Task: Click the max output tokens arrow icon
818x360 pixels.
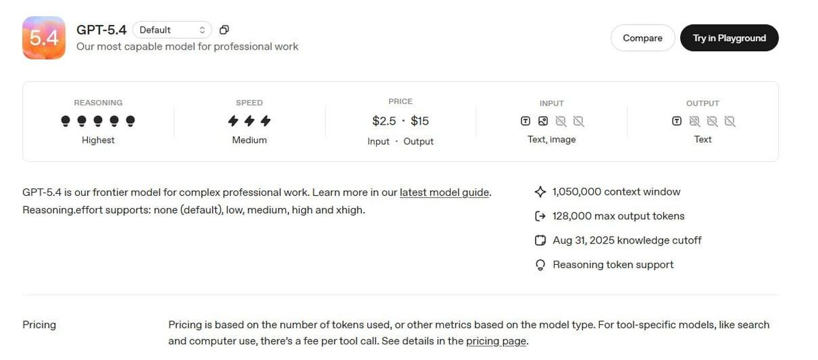Action: tap(541, 216)
